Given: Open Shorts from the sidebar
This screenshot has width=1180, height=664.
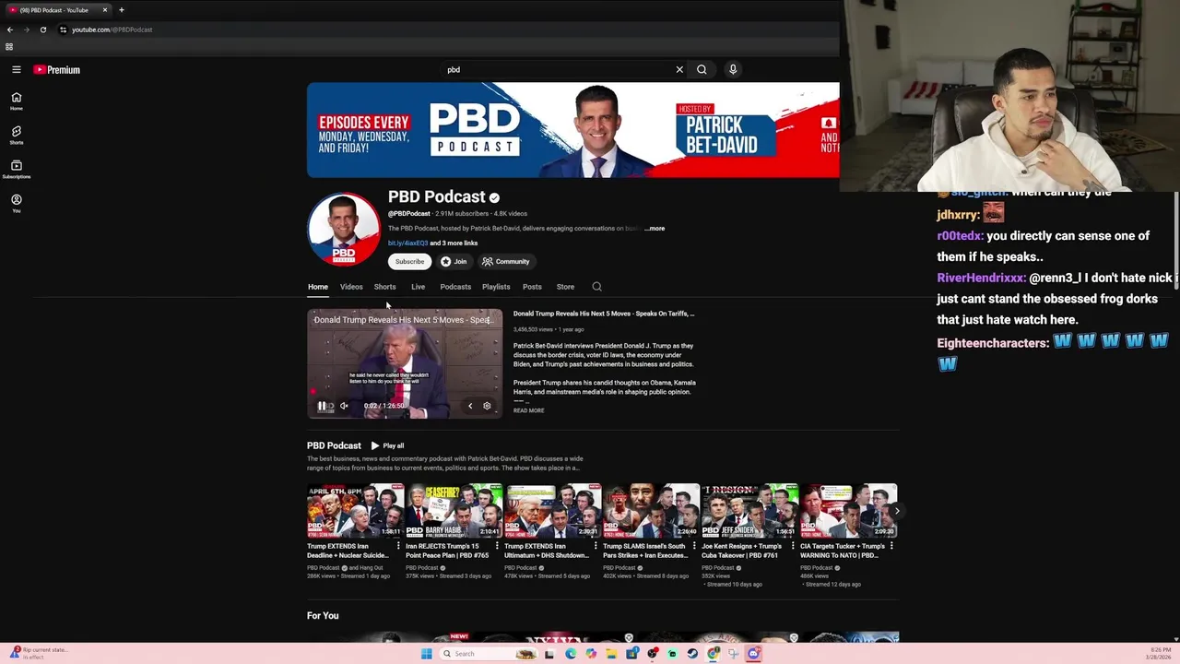Looking at the screenshot, I should pyautogui.click(x=17, y=136).
